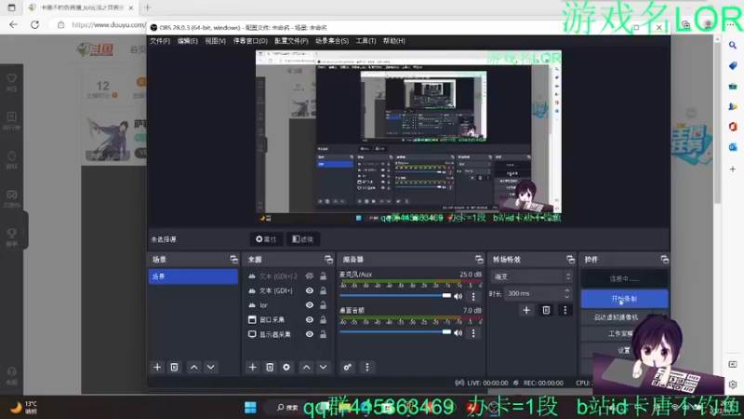This screenshot has height=419, width=744.
Task: Click the 连接中 streaming button
Action: [624, 278]
